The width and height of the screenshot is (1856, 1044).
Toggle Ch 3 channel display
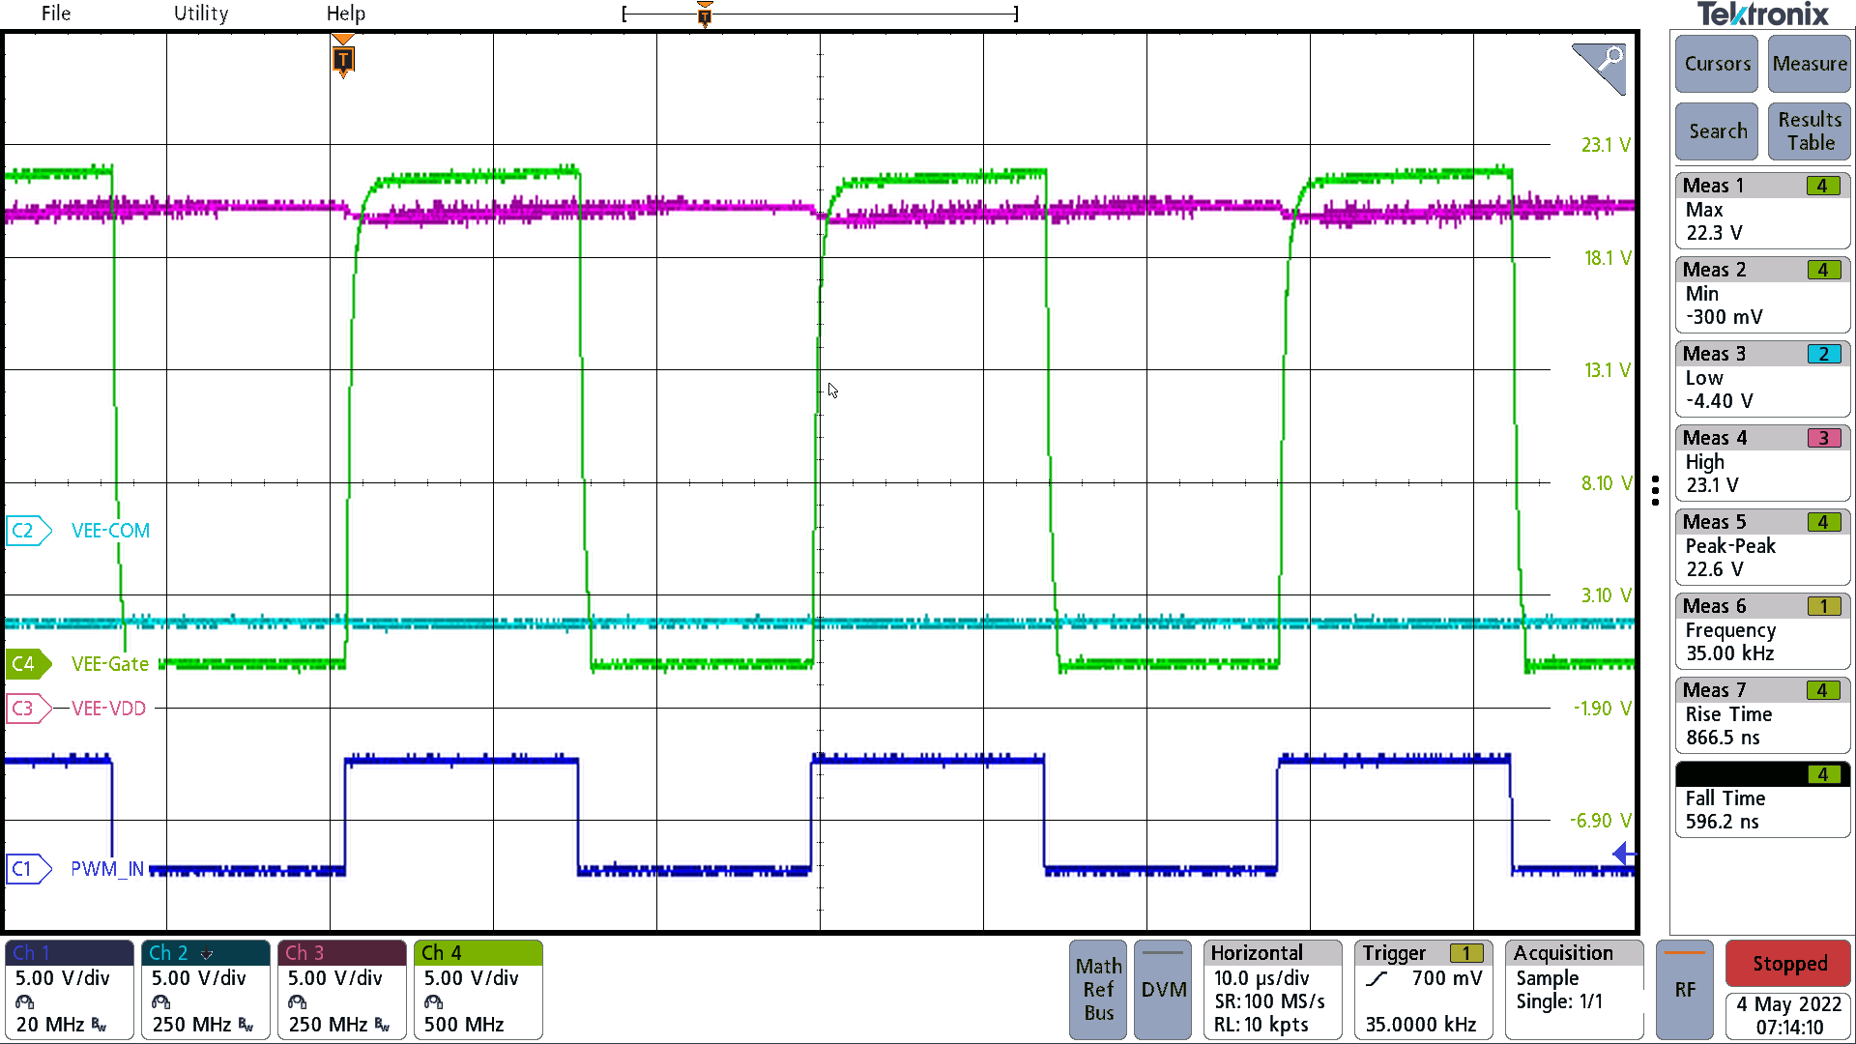340,988
